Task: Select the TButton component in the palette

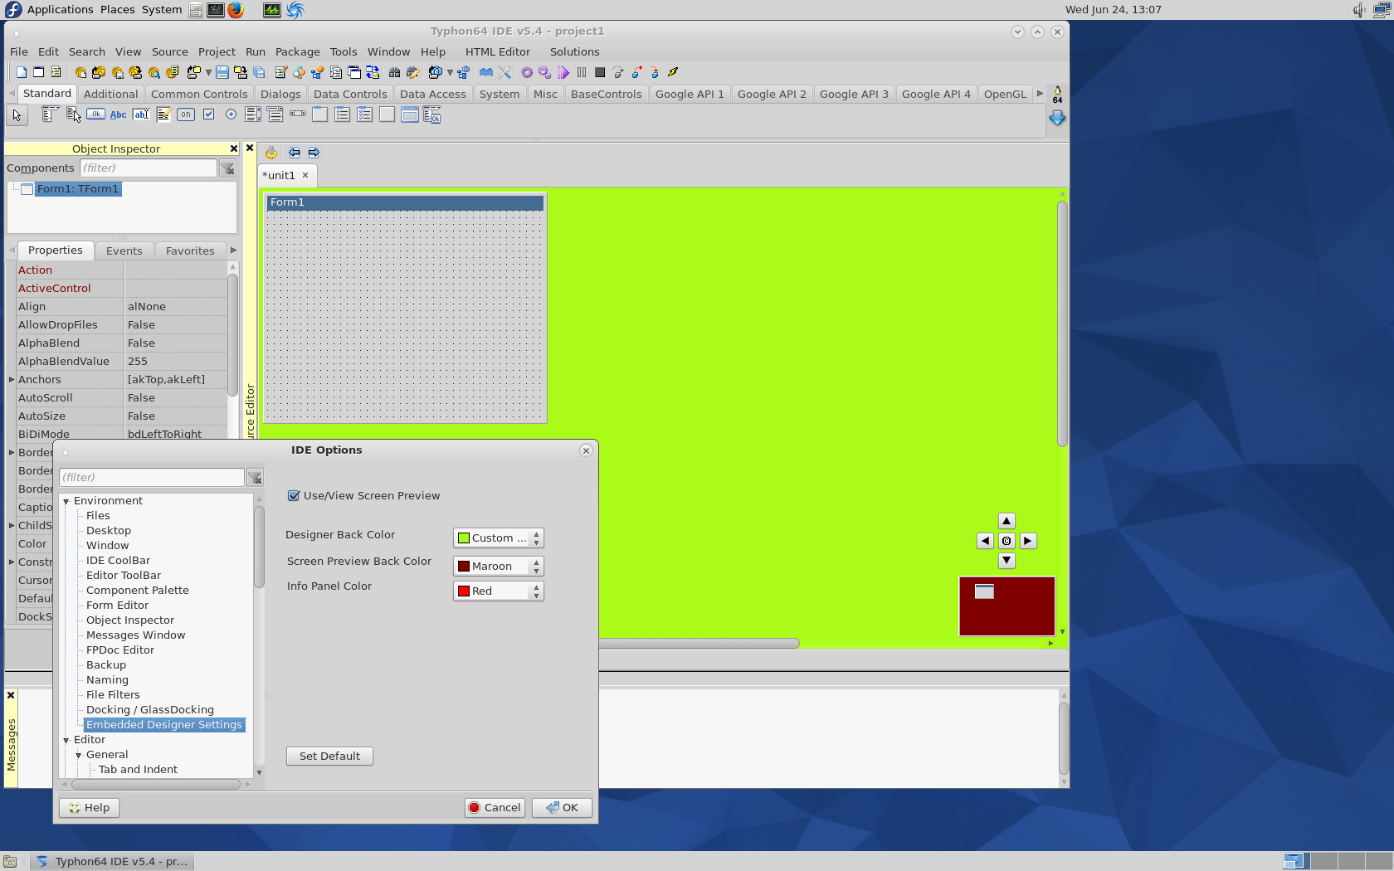Action: point(95,114)
